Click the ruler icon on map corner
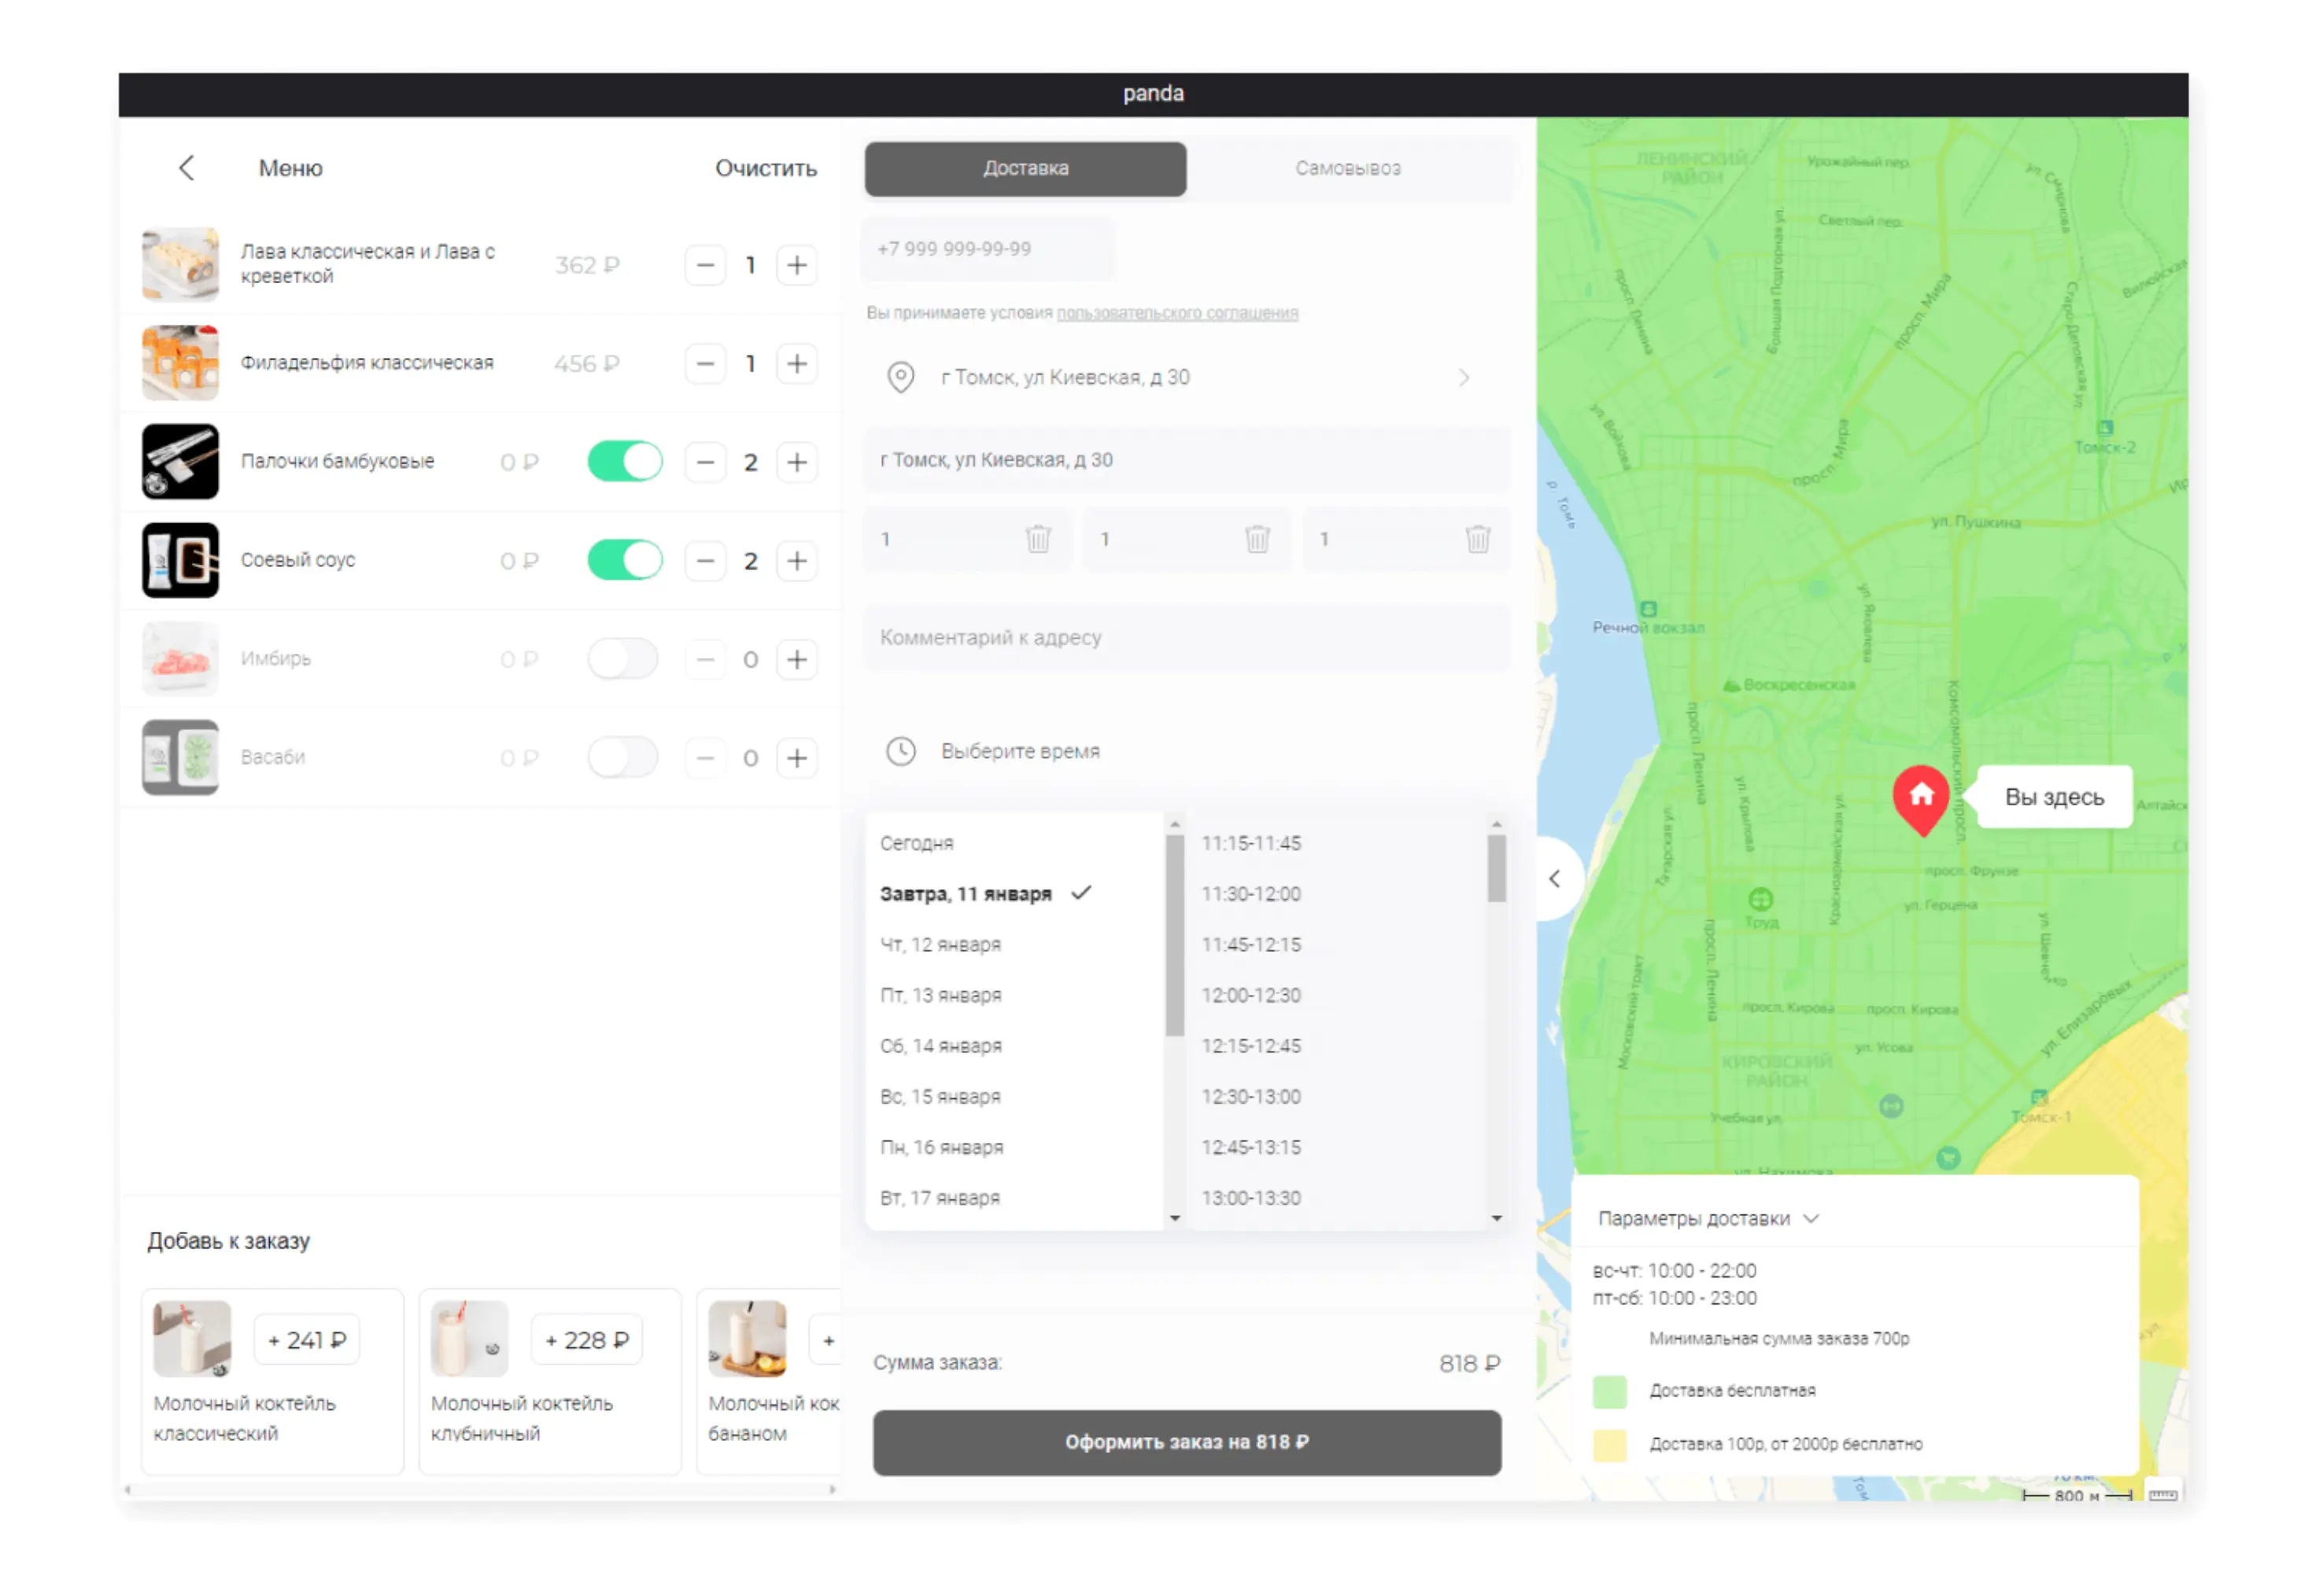 (2163, 1495)
